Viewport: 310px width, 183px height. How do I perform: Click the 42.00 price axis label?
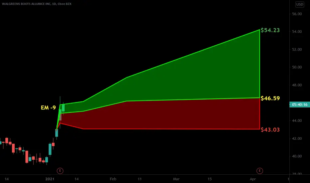297,138
